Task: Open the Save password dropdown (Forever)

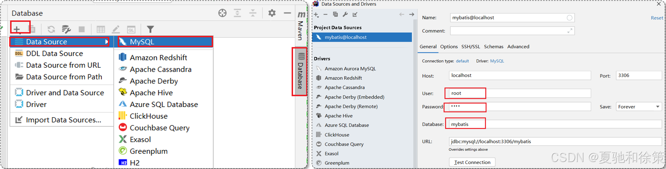Action: pos(639,107)
